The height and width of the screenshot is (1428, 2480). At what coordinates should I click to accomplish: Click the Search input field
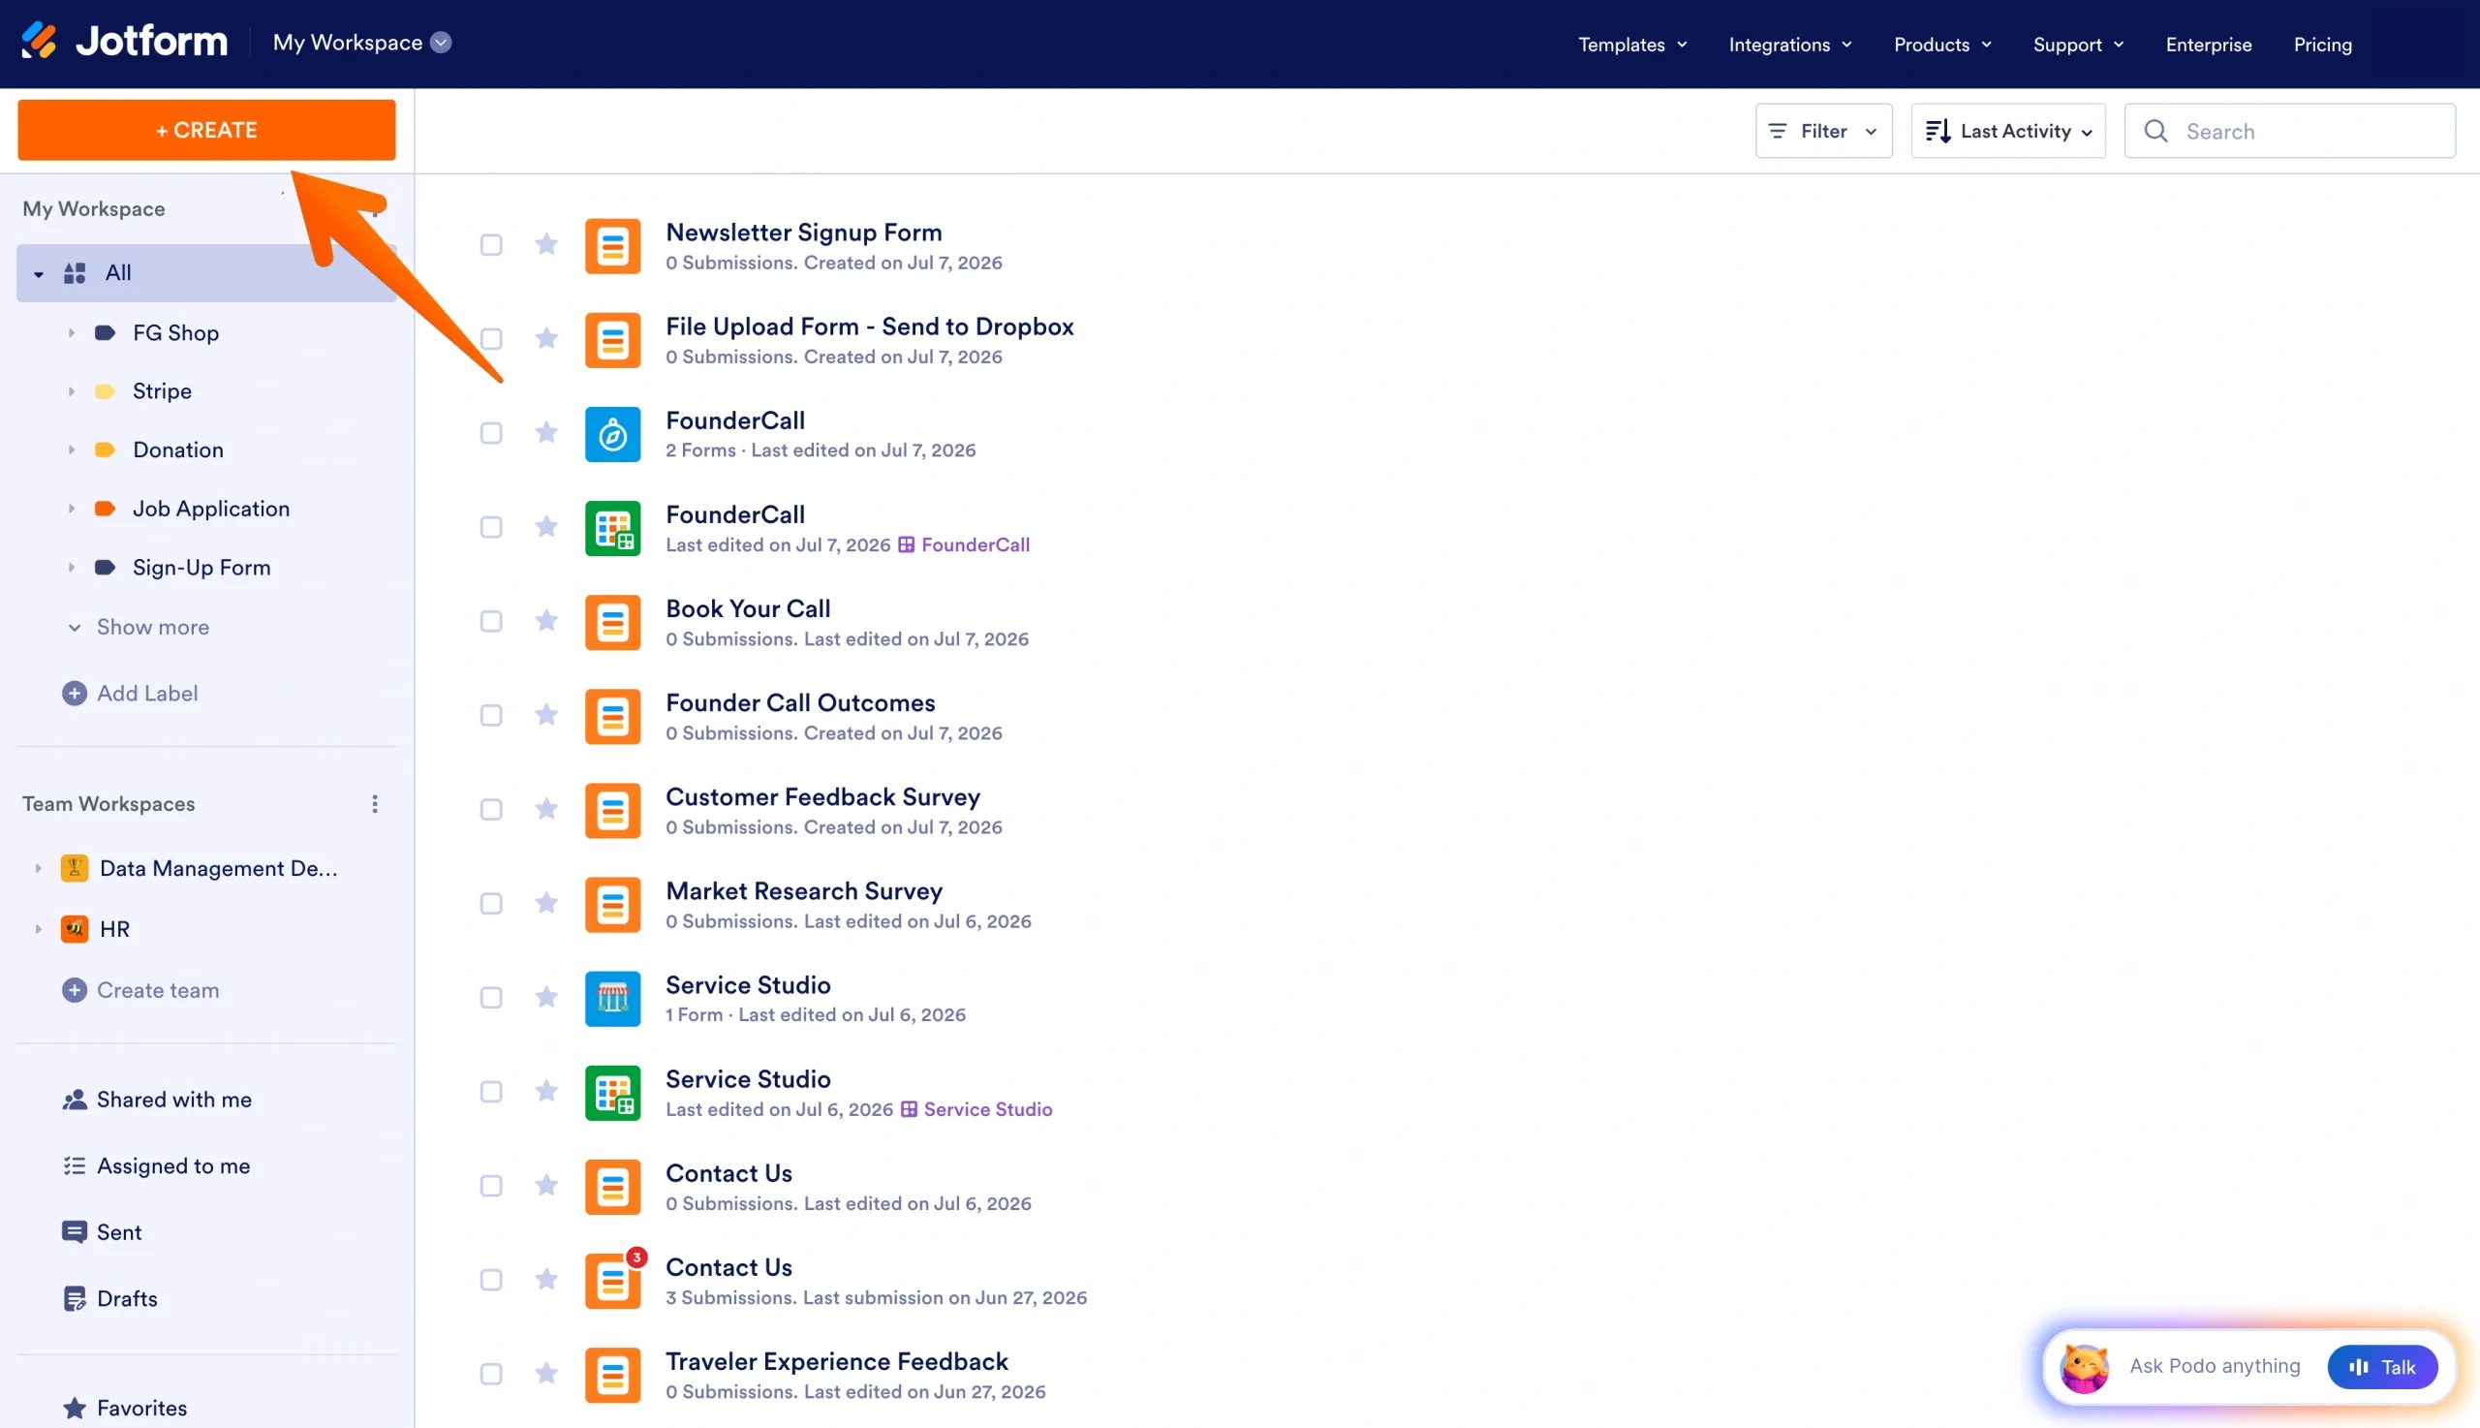pyautogui.click(x=2290, y=131)
